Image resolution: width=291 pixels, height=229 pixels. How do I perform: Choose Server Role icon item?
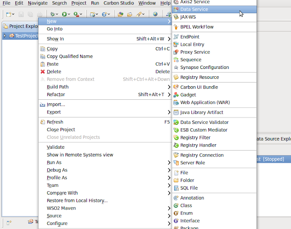(x=214, y=163)
